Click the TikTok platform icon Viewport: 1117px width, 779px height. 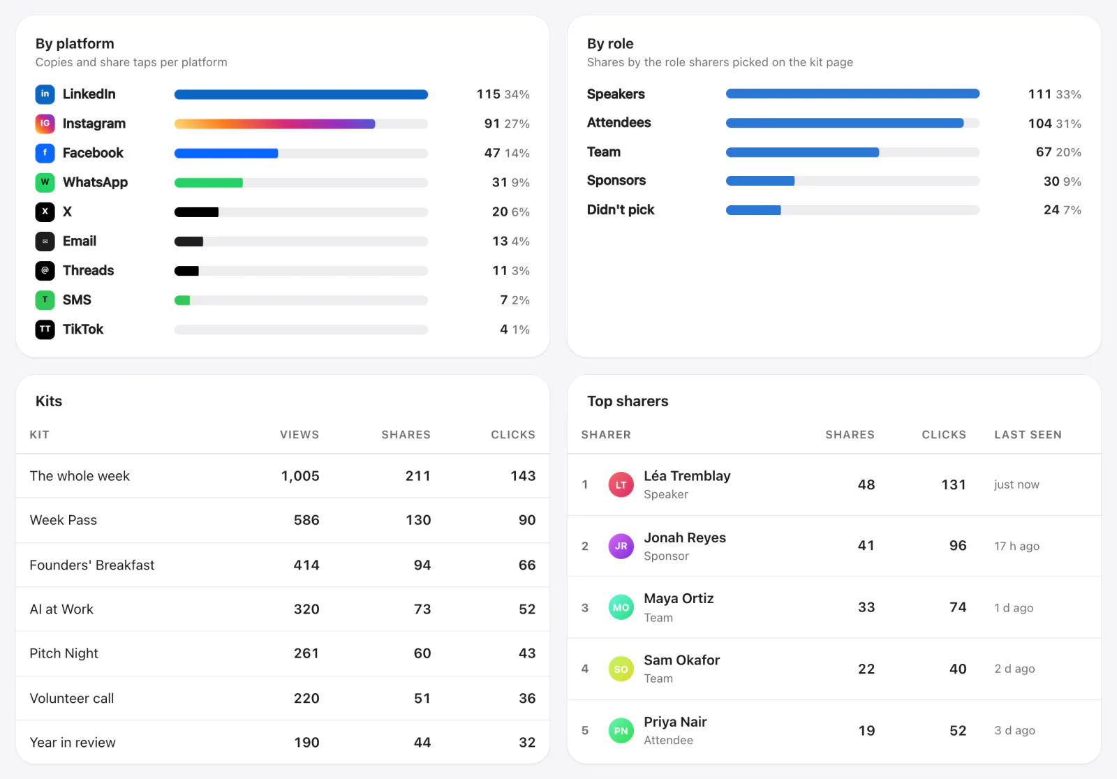coord(45,329)
